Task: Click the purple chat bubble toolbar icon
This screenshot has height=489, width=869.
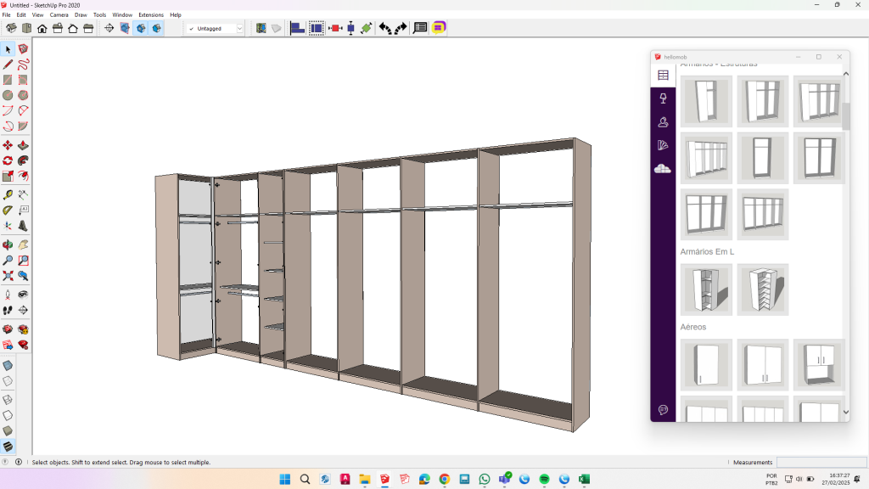Action: click(x=439, y=28)
